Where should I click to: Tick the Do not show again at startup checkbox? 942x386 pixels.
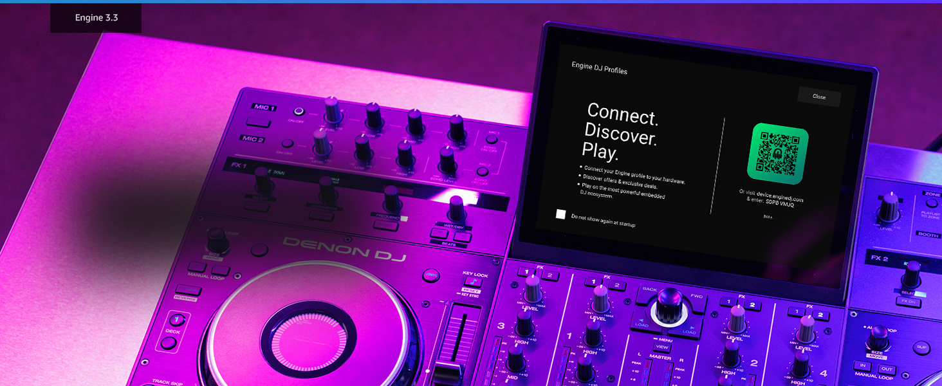(561, 214)
